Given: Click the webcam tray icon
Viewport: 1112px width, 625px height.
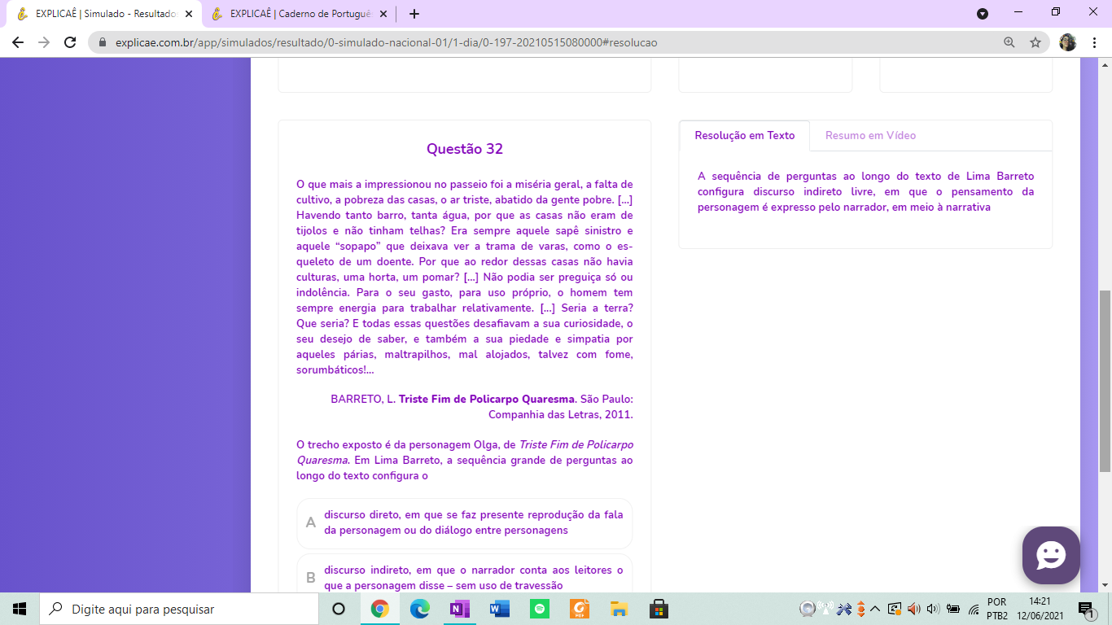Looking at the screenshot, I should pos(808,609).
